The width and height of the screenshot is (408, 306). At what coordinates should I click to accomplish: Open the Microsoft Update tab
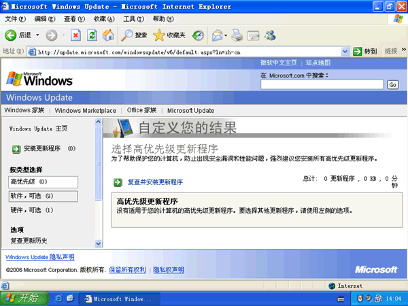tap(190, 111)
